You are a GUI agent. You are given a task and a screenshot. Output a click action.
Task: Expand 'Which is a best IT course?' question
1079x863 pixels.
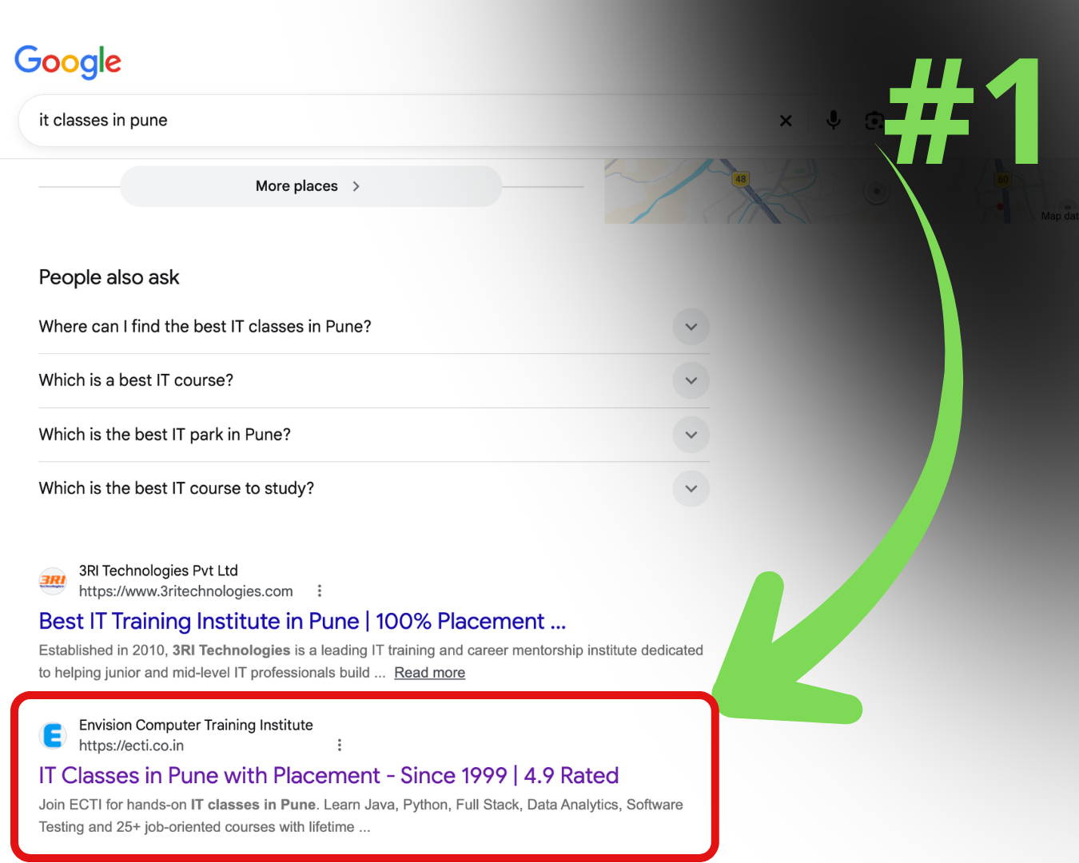[374, 380]
